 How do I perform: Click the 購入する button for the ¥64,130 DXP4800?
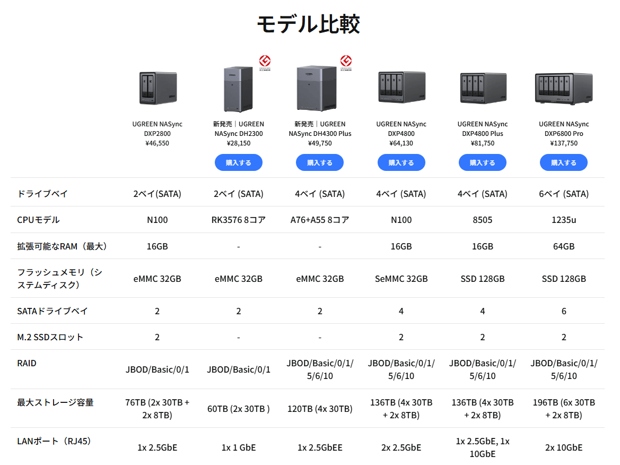point(401,162)
